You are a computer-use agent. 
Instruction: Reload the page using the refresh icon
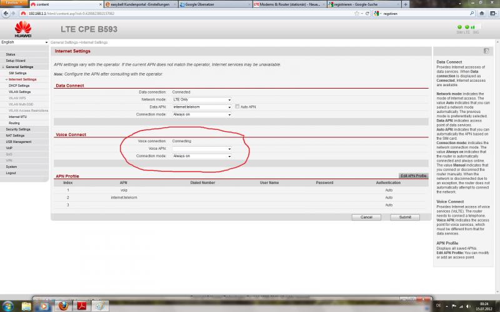point(367,13)
